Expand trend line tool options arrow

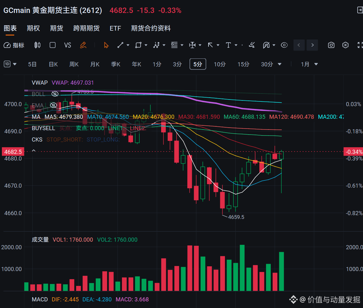pos(128,45)
